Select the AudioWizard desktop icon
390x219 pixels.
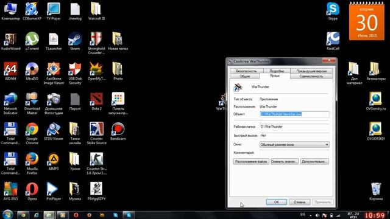click(11, 41)
